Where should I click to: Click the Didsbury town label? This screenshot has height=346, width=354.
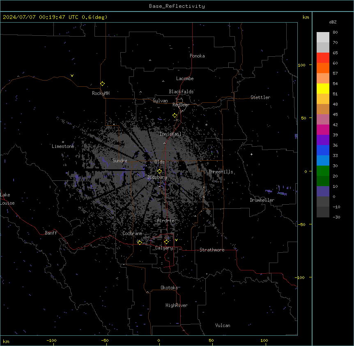click(157, 177)
